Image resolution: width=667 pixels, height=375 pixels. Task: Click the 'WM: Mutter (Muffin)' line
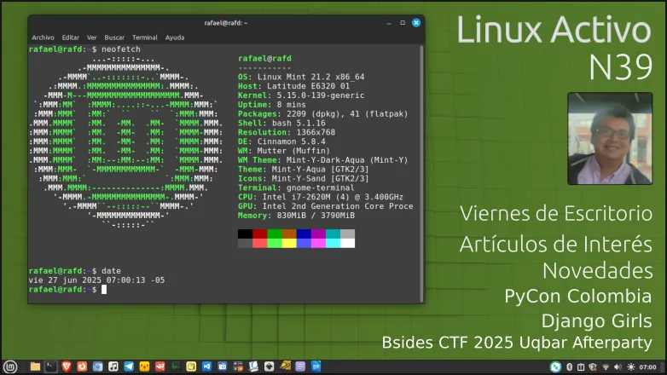(x=284, y=151)
